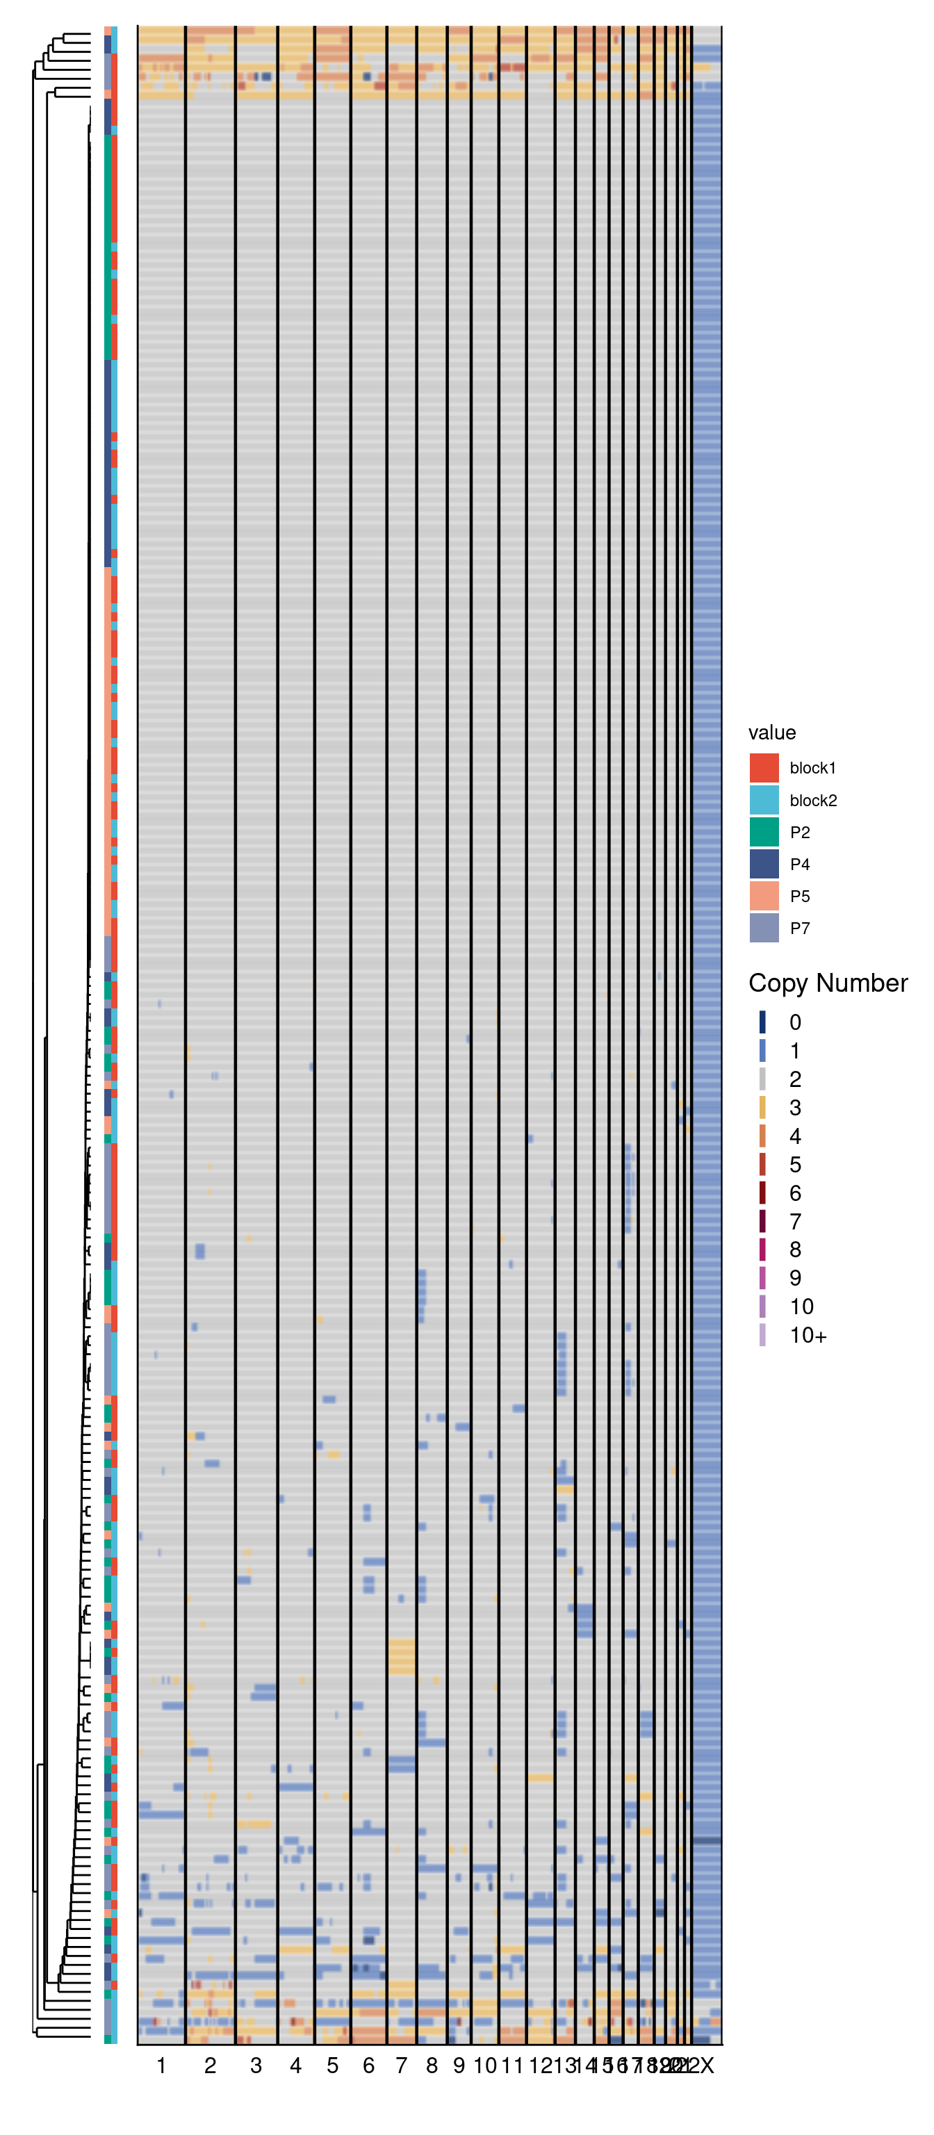Click chromosome '7' axis label

(x=402, y=2065)
